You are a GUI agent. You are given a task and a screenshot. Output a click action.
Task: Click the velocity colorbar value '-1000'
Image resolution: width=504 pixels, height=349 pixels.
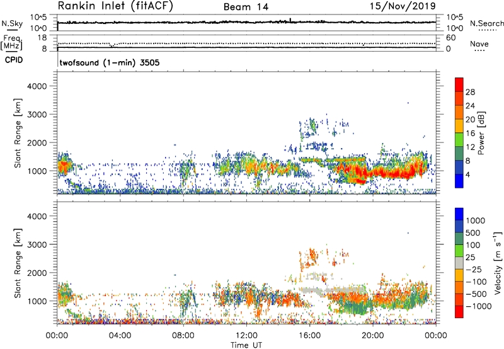click(x=479, y=306)
